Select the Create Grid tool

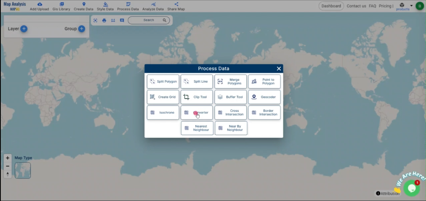163,97
